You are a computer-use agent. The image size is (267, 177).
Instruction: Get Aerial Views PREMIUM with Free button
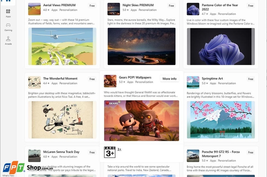coord(92,6)
